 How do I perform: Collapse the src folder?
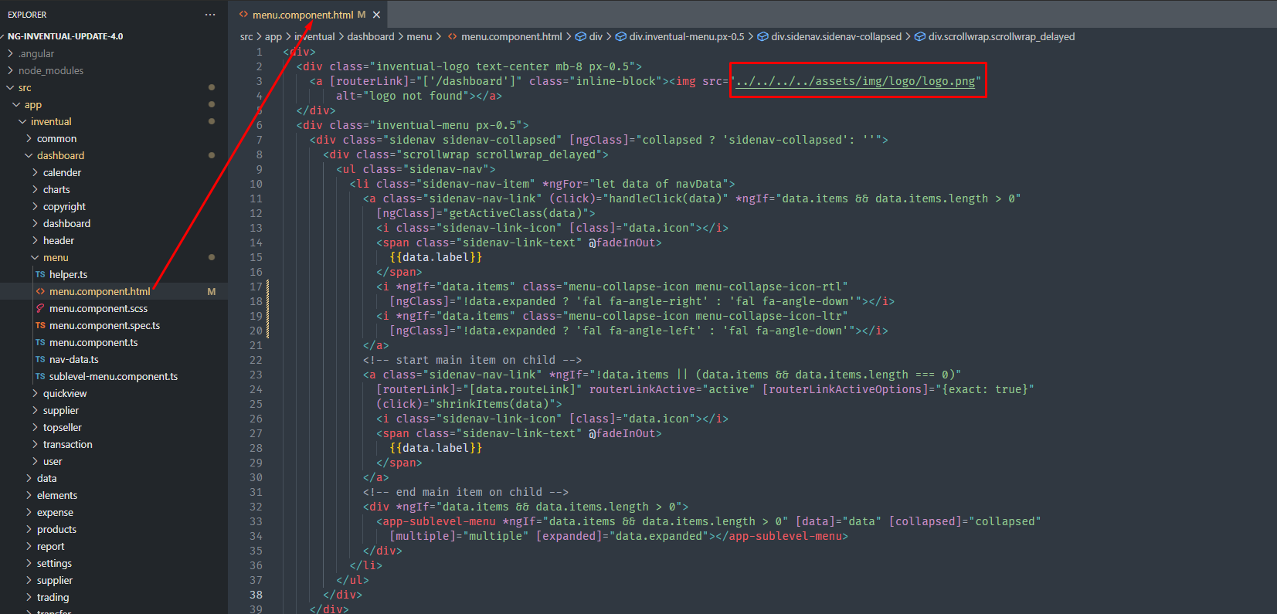click(x=25, y=87)
